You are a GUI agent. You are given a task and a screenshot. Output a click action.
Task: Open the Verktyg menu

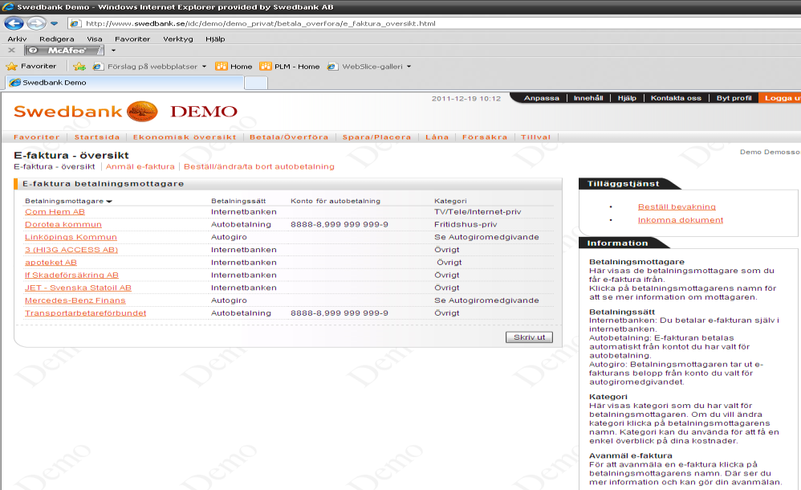pyautogui.click(x=177, y=39)
